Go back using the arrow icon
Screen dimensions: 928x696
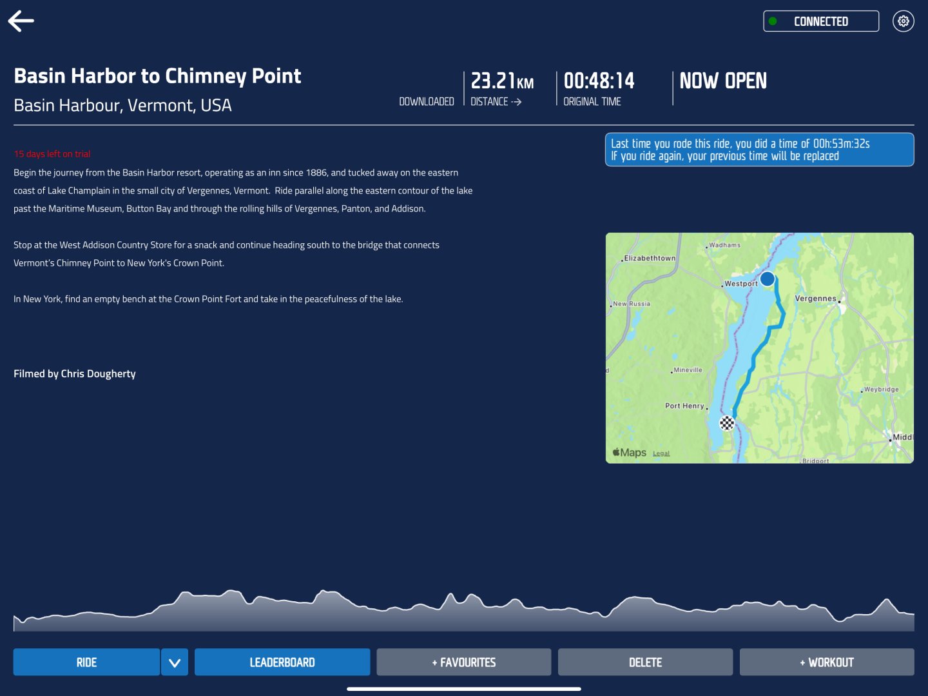pos(21,21)
